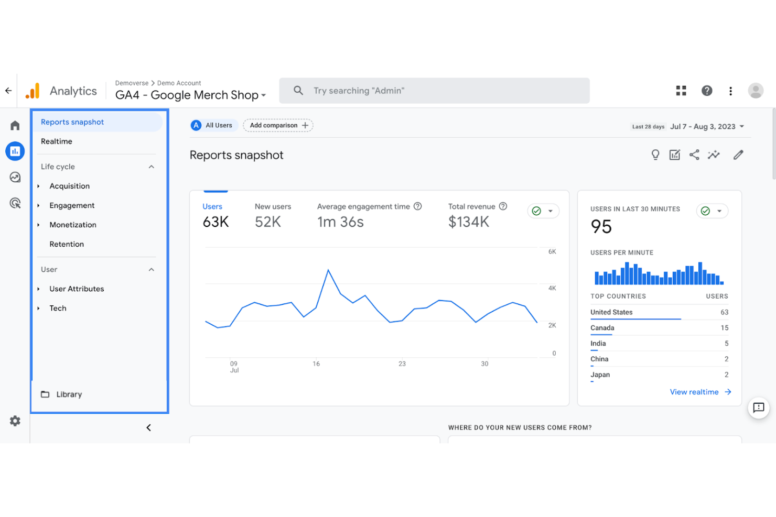Viewport: 776px width, 517px height.
Task: Click the feedback speech bubble icon
Action: coord(758,408)
